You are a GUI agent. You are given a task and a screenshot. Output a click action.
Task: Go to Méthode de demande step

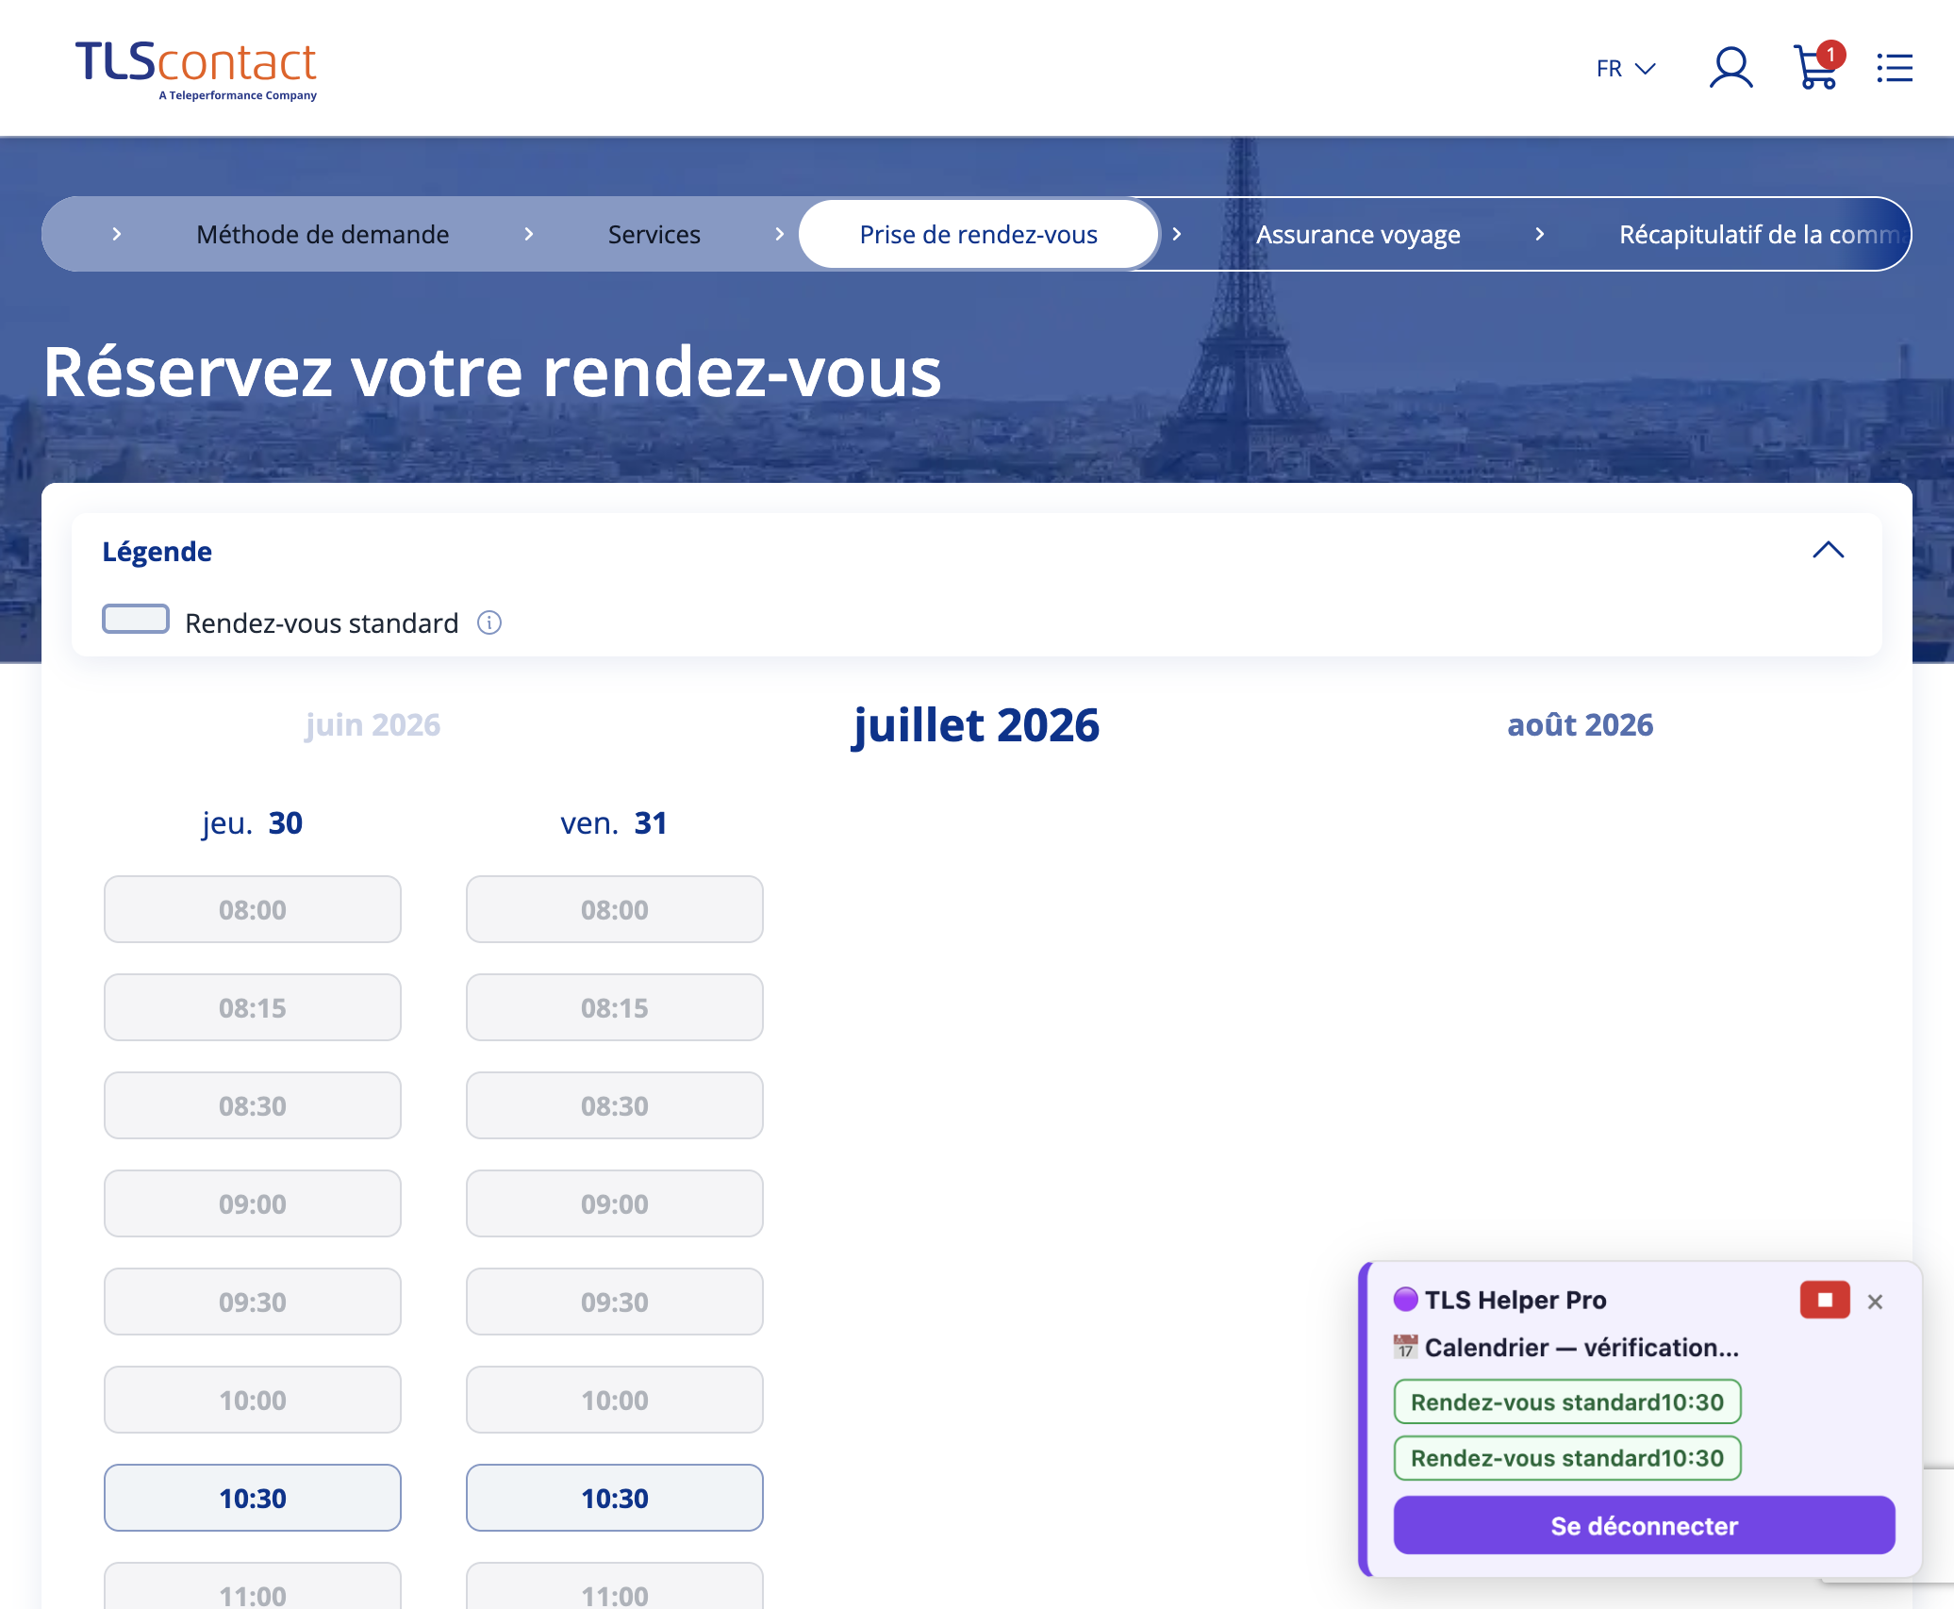click(x=323, y=234)
